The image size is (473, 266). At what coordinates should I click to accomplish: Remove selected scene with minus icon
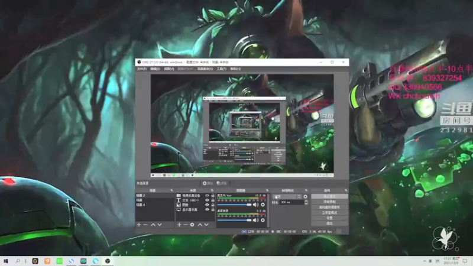coord(145,225)
